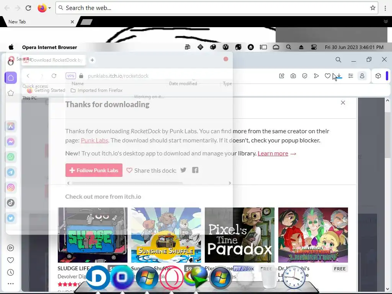
Task: Launch the Opera icon in the dock
Action: click(171, 278)
